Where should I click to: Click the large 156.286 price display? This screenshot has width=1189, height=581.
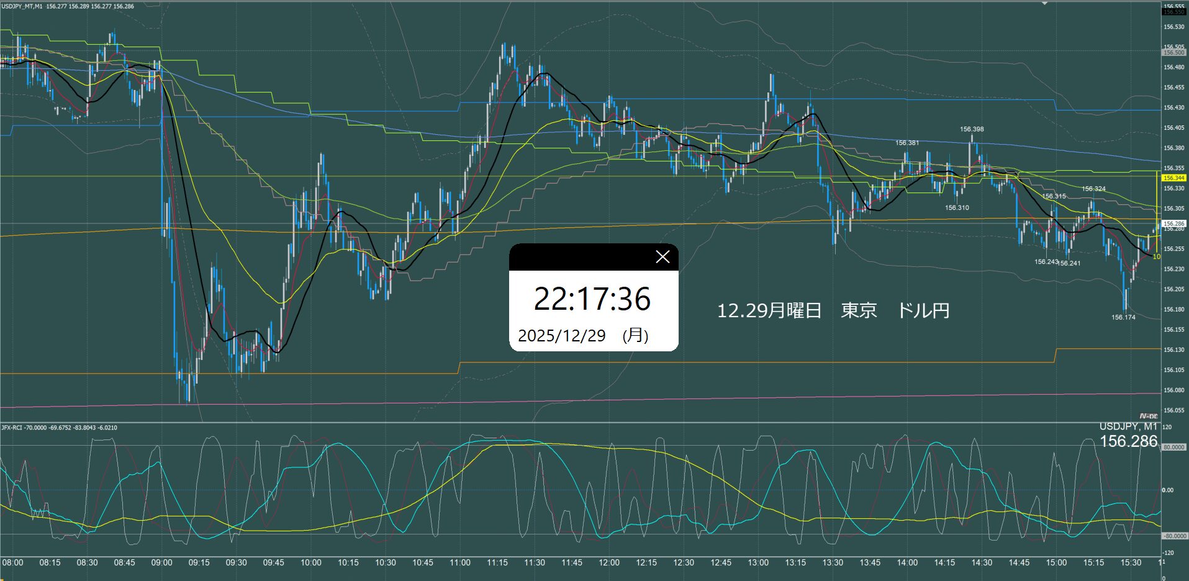pyautogui.click(x=1128, y=441)
